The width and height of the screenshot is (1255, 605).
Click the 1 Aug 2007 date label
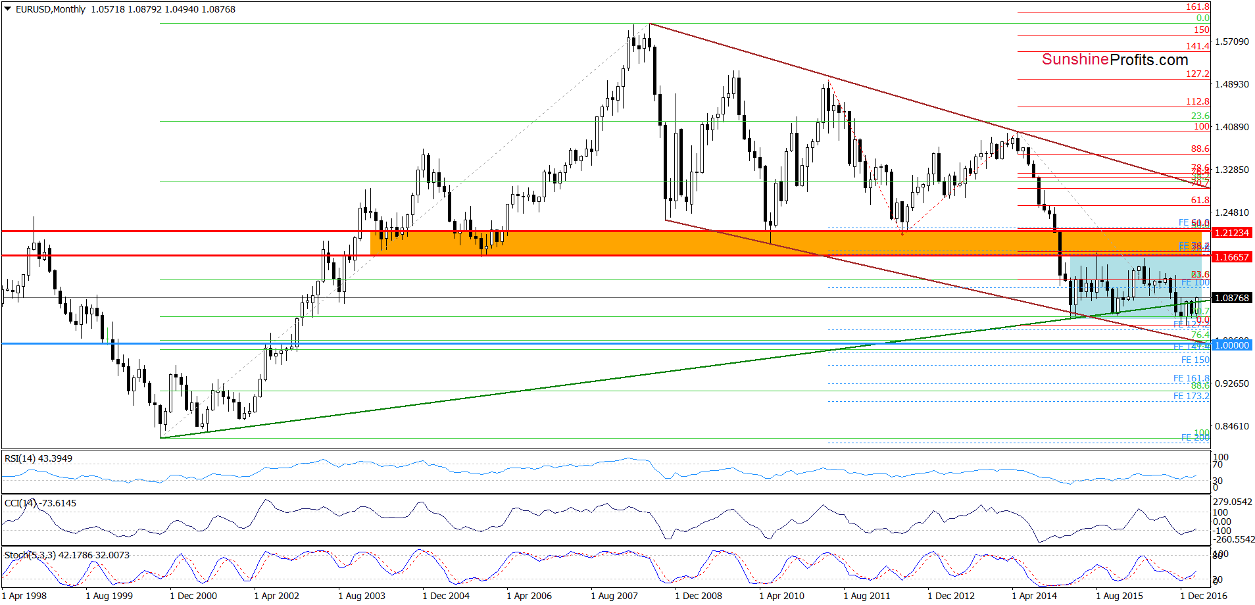click(614, 596)
